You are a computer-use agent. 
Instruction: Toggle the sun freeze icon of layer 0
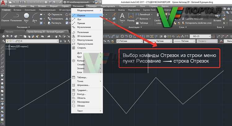[10, 41]
